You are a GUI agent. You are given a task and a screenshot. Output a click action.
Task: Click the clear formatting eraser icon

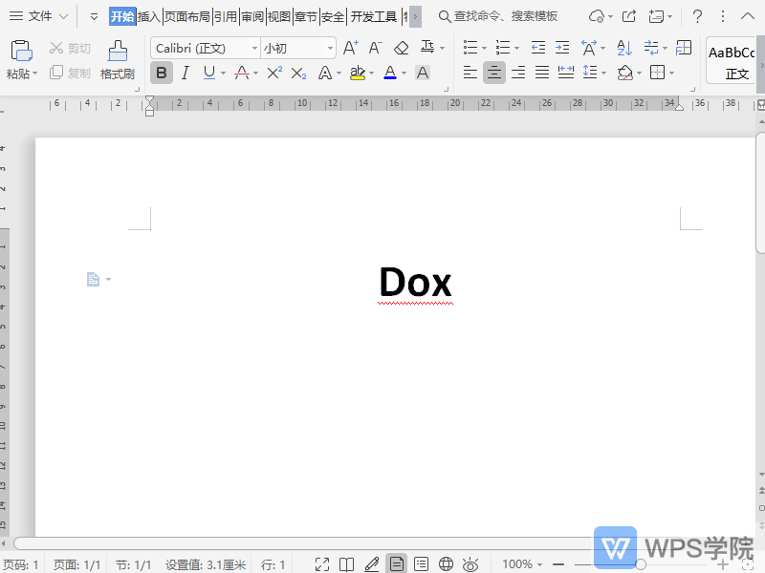click(x=402, y=48)
